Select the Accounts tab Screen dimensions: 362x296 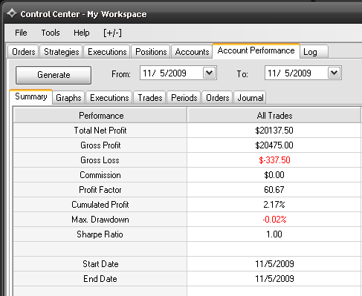click(x=192, y=52)
